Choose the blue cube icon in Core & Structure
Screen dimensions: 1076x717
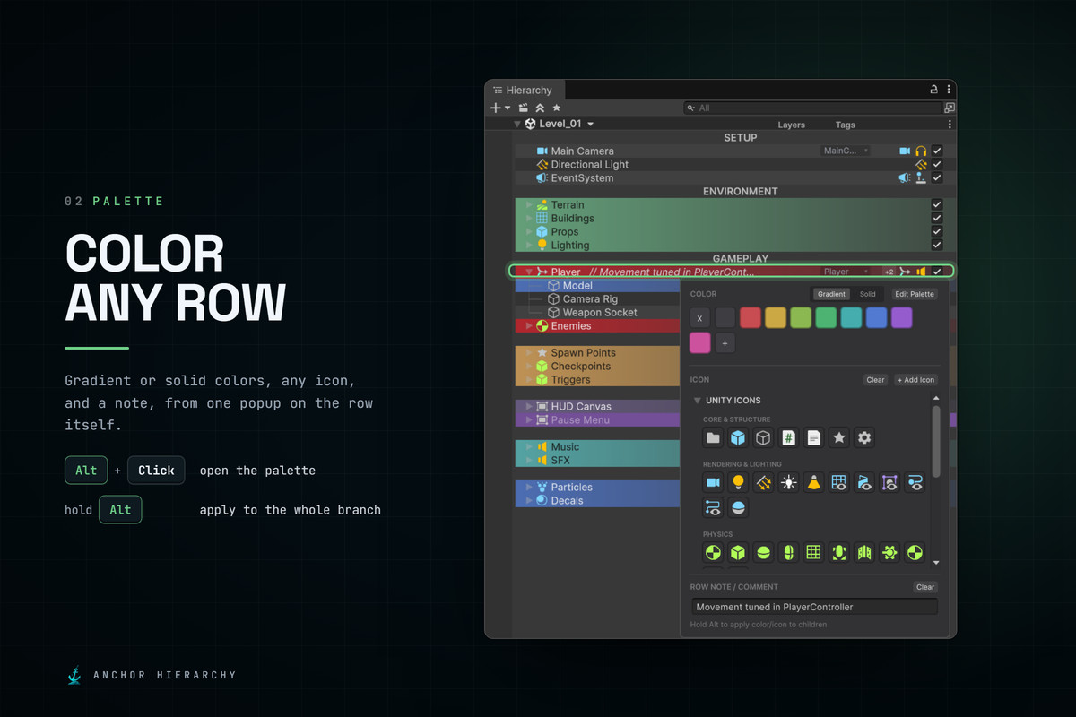coord(738,437)
